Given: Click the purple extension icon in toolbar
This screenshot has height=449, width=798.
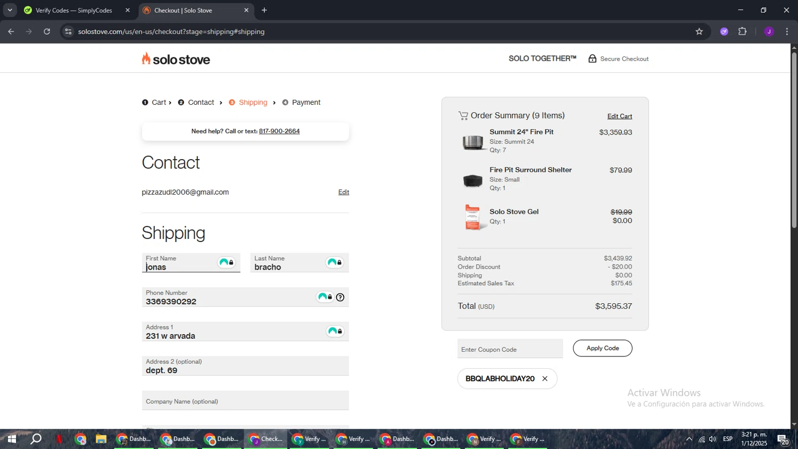Looking at the screenshot, I should [724, 31].
